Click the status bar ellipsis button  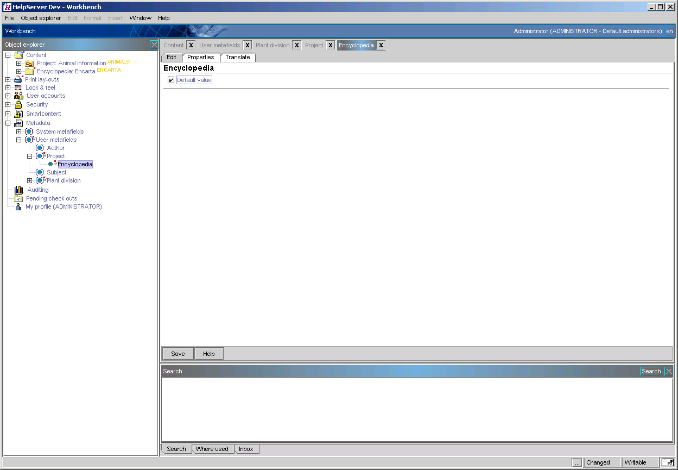[577, 462]
